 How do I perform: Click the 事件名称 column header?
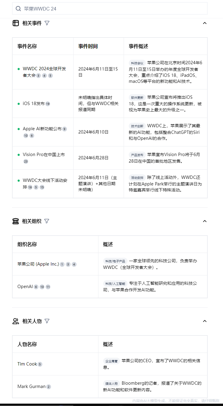(x=27, y=46)
